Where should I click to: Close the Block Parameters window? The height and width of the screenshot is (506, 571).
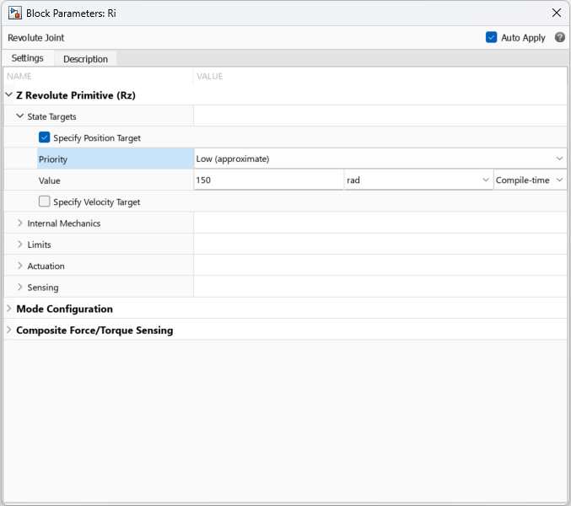click(x=556, y=13)
